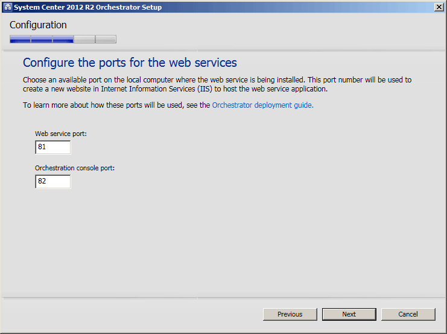Click the last unfilled progress segment
This screenshot has width=447, height=334.
click(106, 39)
